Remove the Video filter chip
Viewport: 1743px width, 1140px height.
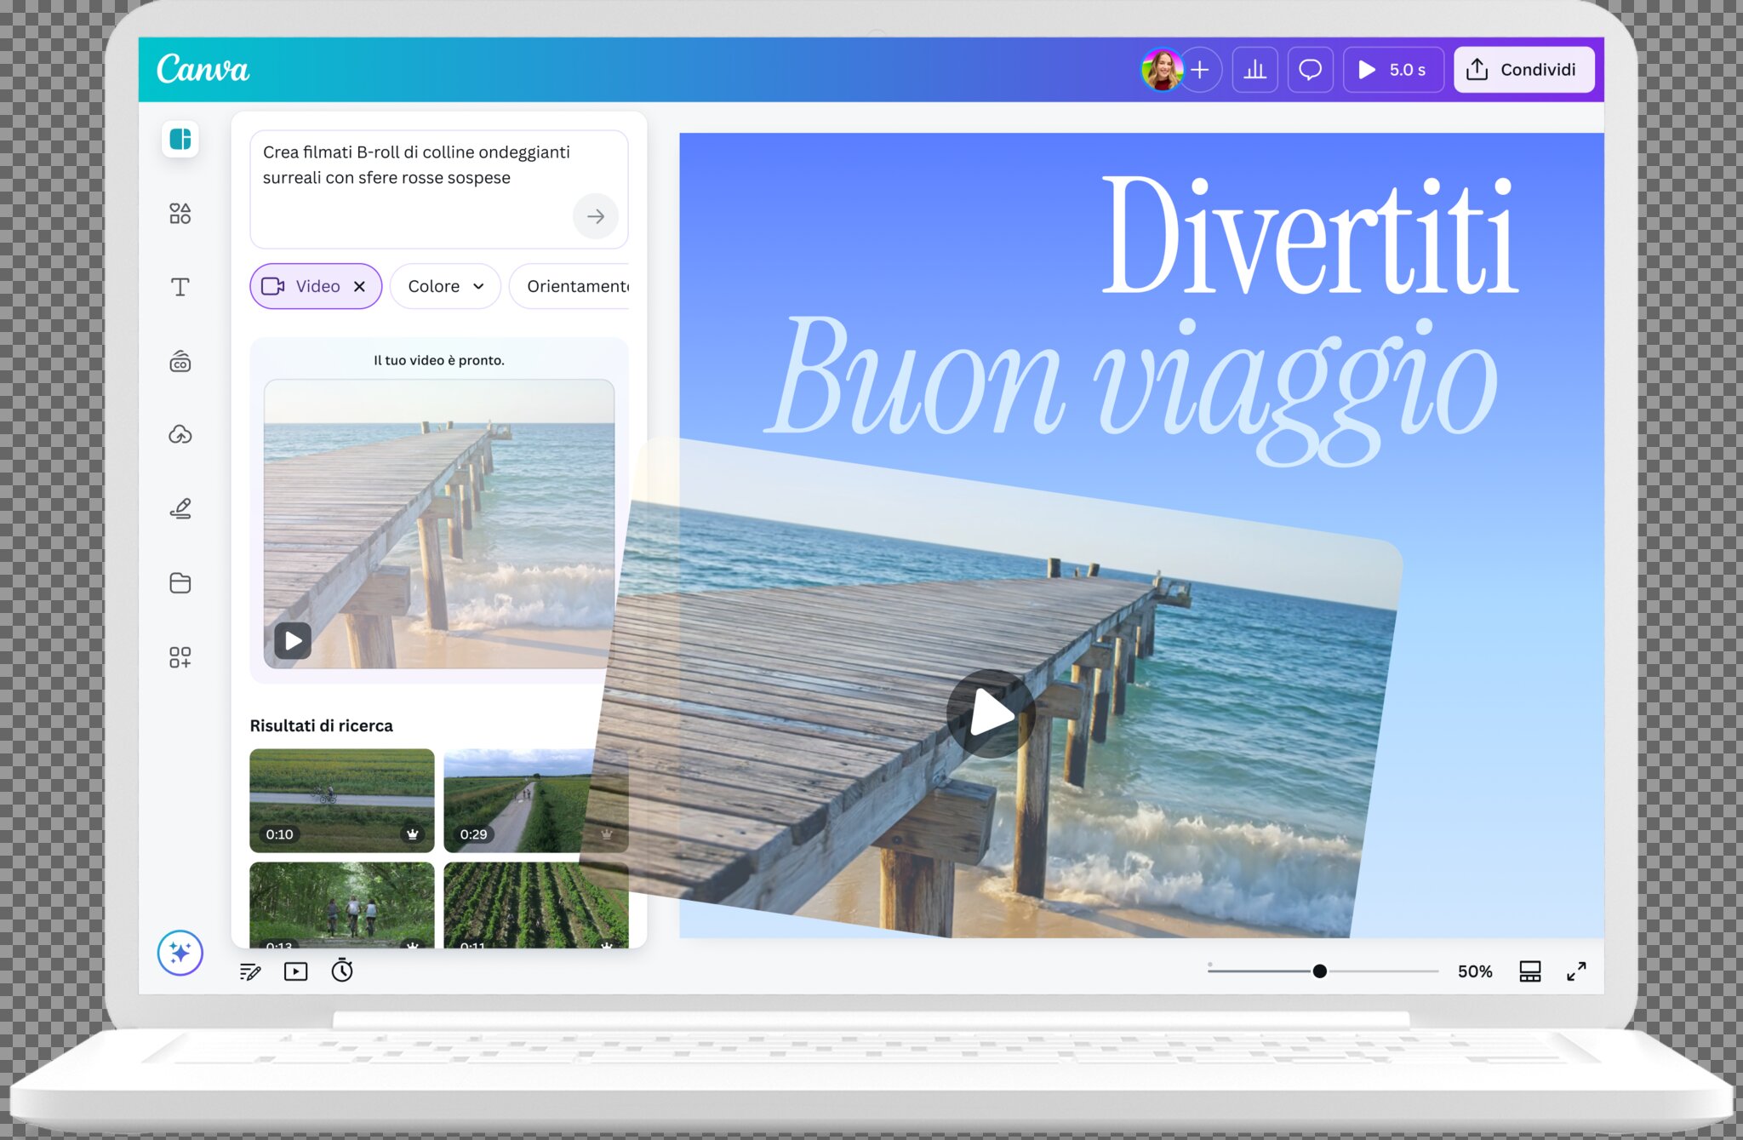[x=359, y=286]
